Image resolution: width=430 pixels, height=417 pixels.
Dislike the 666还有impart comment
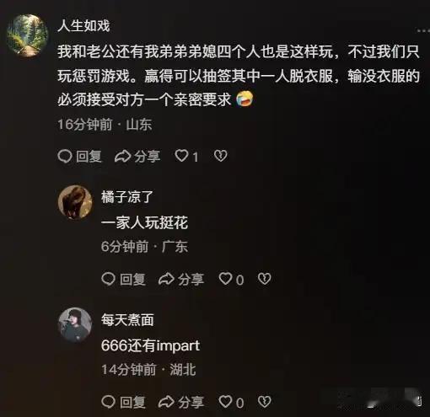[x=265, y=402]
